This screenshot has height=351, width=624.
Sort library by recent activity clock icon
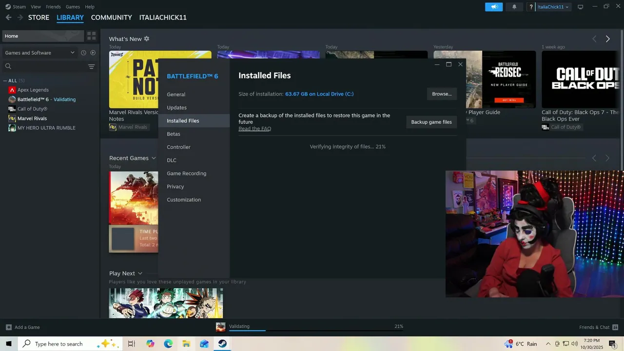click(x=83, y=53)
